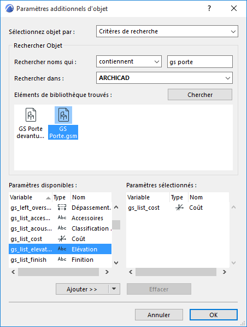Click the horizontal scrollbar thumb under selected parameters

click(x=176, y=272)
